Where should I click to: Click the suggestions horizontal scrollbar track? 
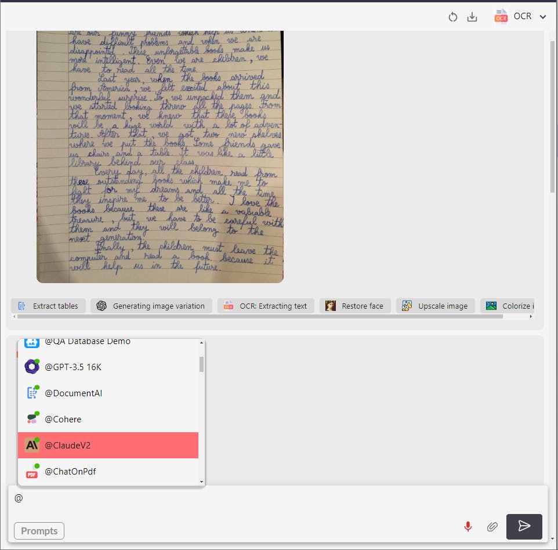[273, 316]
